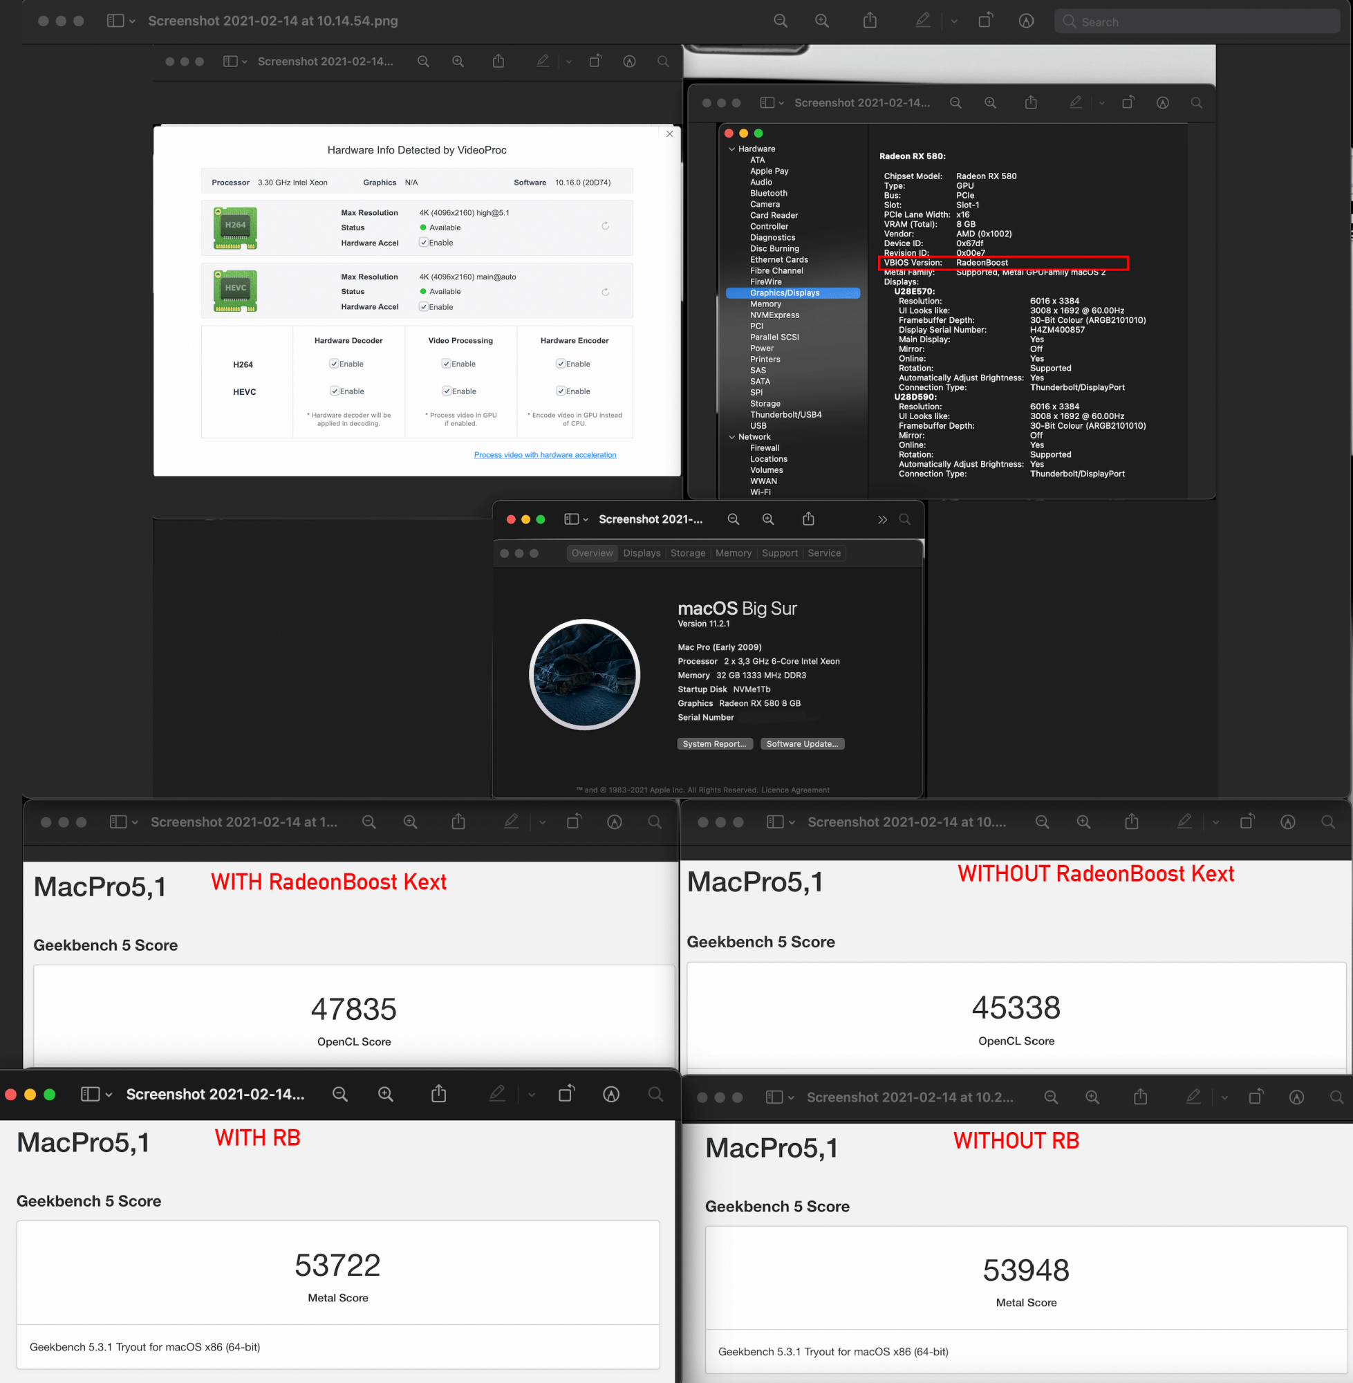Screen dimensions: 1353x1383
Task: Click the System Report button
Action: click(714, 744)
